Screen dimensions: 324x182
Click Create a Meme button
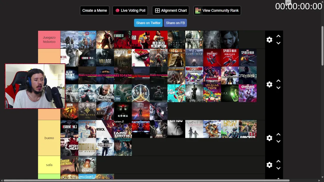point(95,10)
